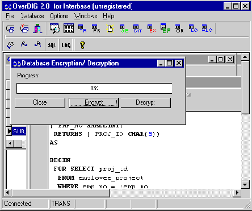Expand the selected row arrow indicator
This screenshot has width=252, height=211.
click(x=9, y=131)
